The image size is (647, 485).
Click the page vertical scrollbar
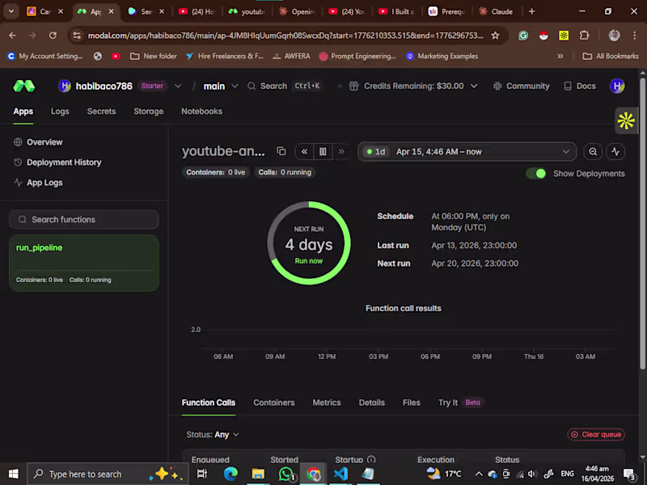pos(642,223)
